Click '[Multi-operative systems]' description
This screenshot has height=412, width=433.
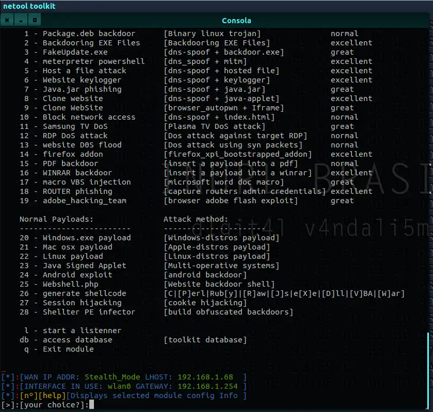point(221,266)
